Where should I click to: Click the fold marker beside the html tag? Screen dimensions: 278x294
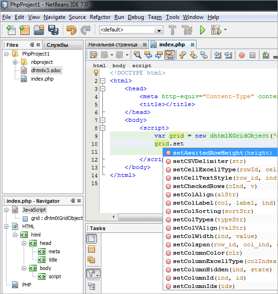point(102,81)
